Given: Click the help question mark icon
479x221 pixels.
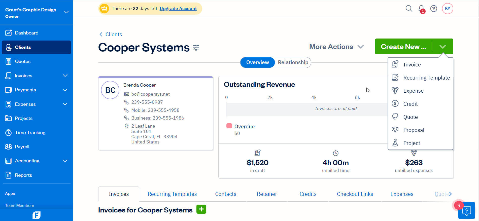Looking at the screenshot, I should tap(433, 9).
